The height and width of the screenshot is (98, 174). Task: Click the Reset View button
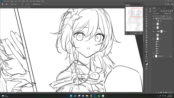tap(28, 4)
